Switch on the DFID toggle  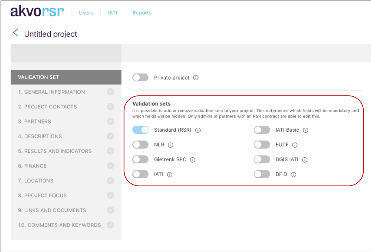pos(262,174)
